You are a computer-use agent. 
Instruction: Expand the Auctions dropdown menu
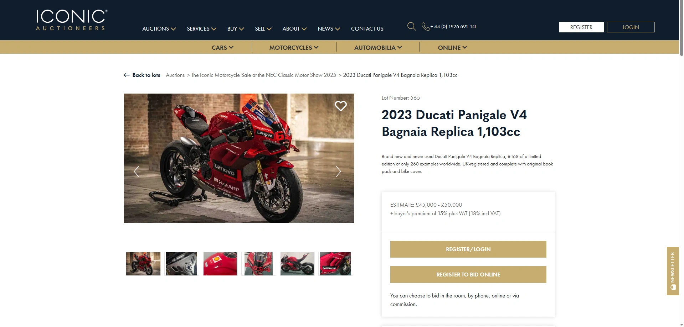click(159, 29)
